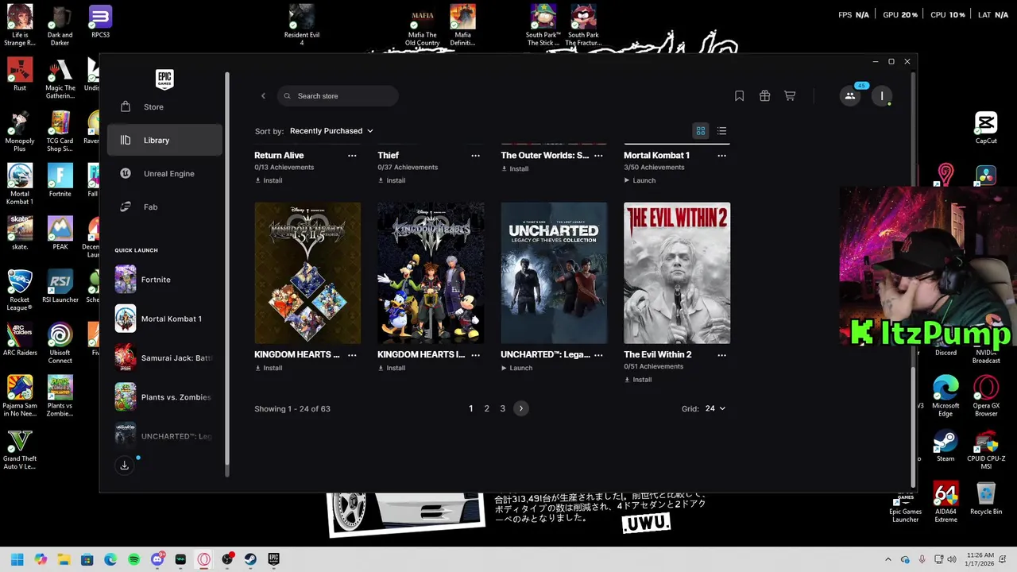
Task: Install Thief
Action: point(392,180)
